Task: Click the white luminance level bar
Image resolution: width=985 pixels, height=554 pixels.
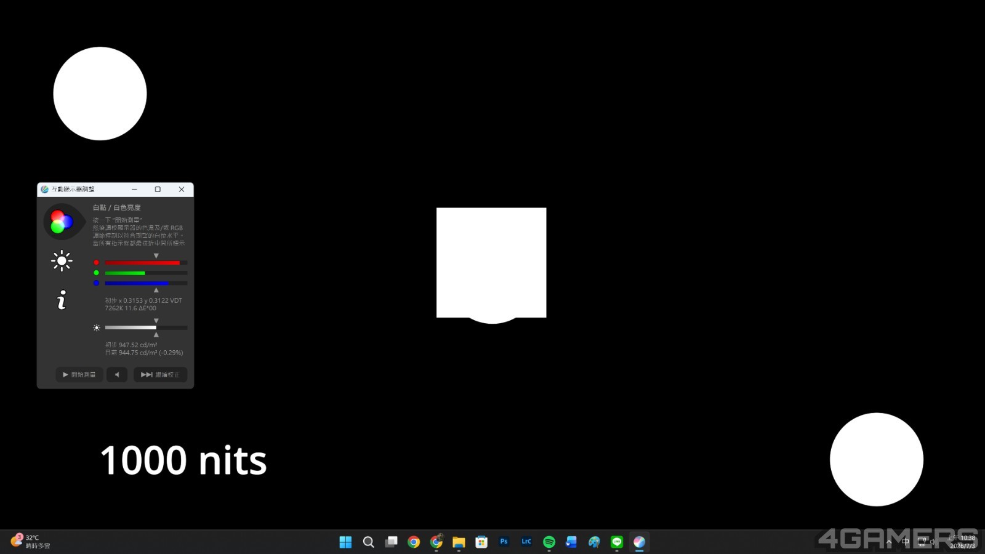Action: [146, 327]
